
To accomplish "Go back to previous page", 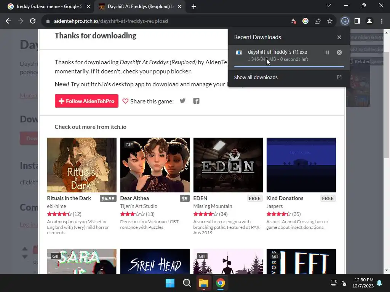I will tap(8, 21).
